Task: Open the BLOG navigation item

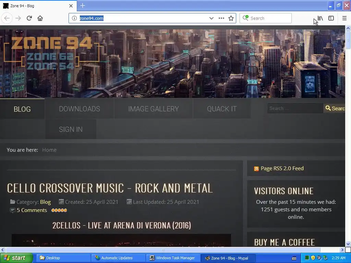Action: (22, 109)
